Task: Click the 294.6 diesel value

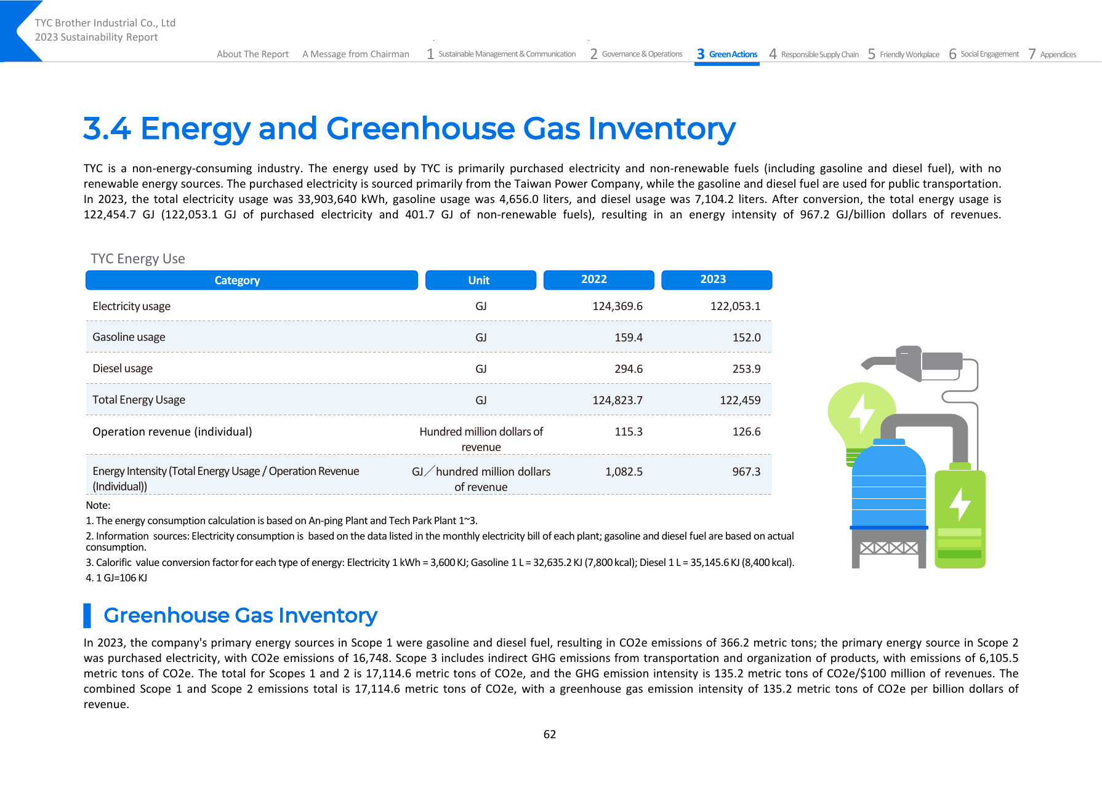Action: pos(629,369)
